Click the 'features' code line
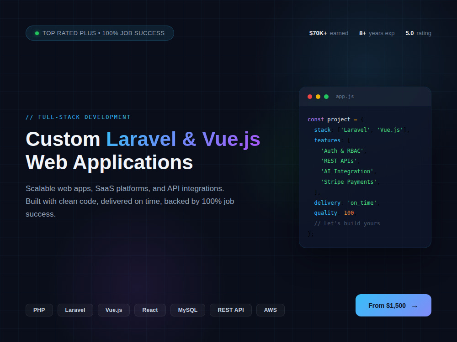This screenshot has height=342, width=457. (x=332, y=140)
